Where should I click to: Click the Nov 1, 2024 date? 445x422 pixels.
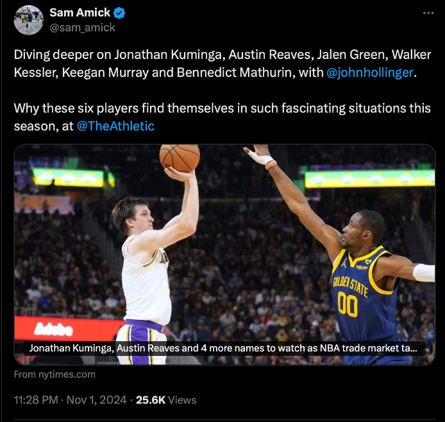96,400
